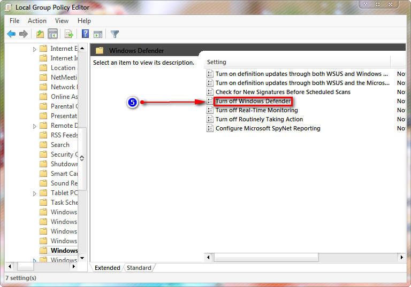
Task: Click policy icon beside Check for New Signatures
Action: pyautogui.click(x=210, y=92)
